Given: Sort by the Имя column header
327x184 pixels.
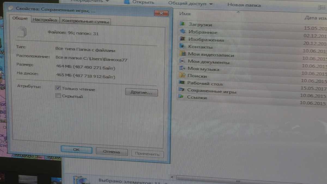Looking at the screenshot, I should click(185, 14).
